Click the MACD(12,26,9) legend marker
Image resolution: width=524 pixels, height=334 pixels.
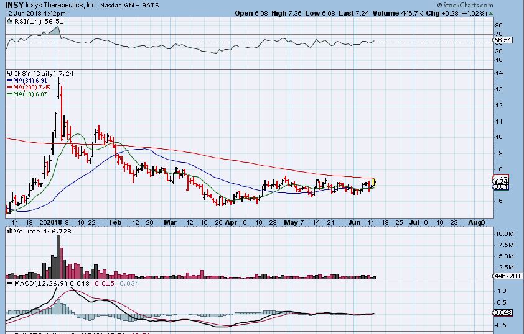click(x=10, y=284)
